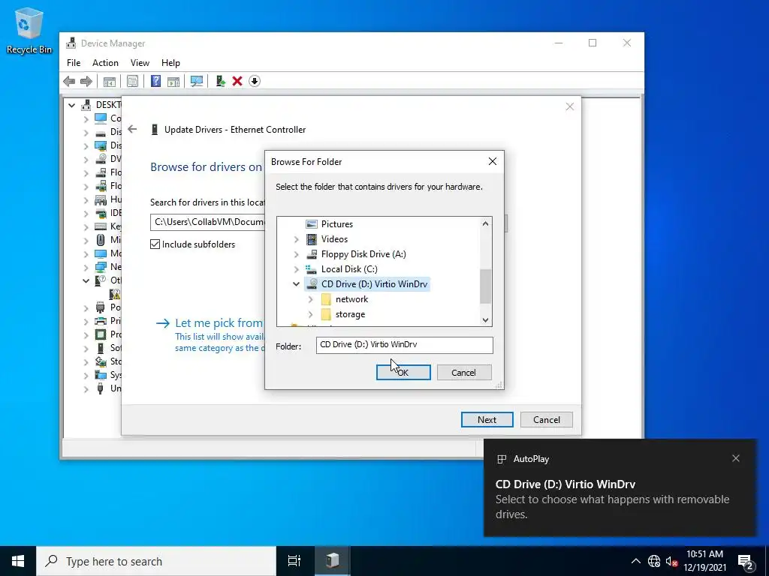Image resolution: width=769 pixels, height=576 pixels.
Task: Select the Mice icon in device tree
Action: pos(101,239)
